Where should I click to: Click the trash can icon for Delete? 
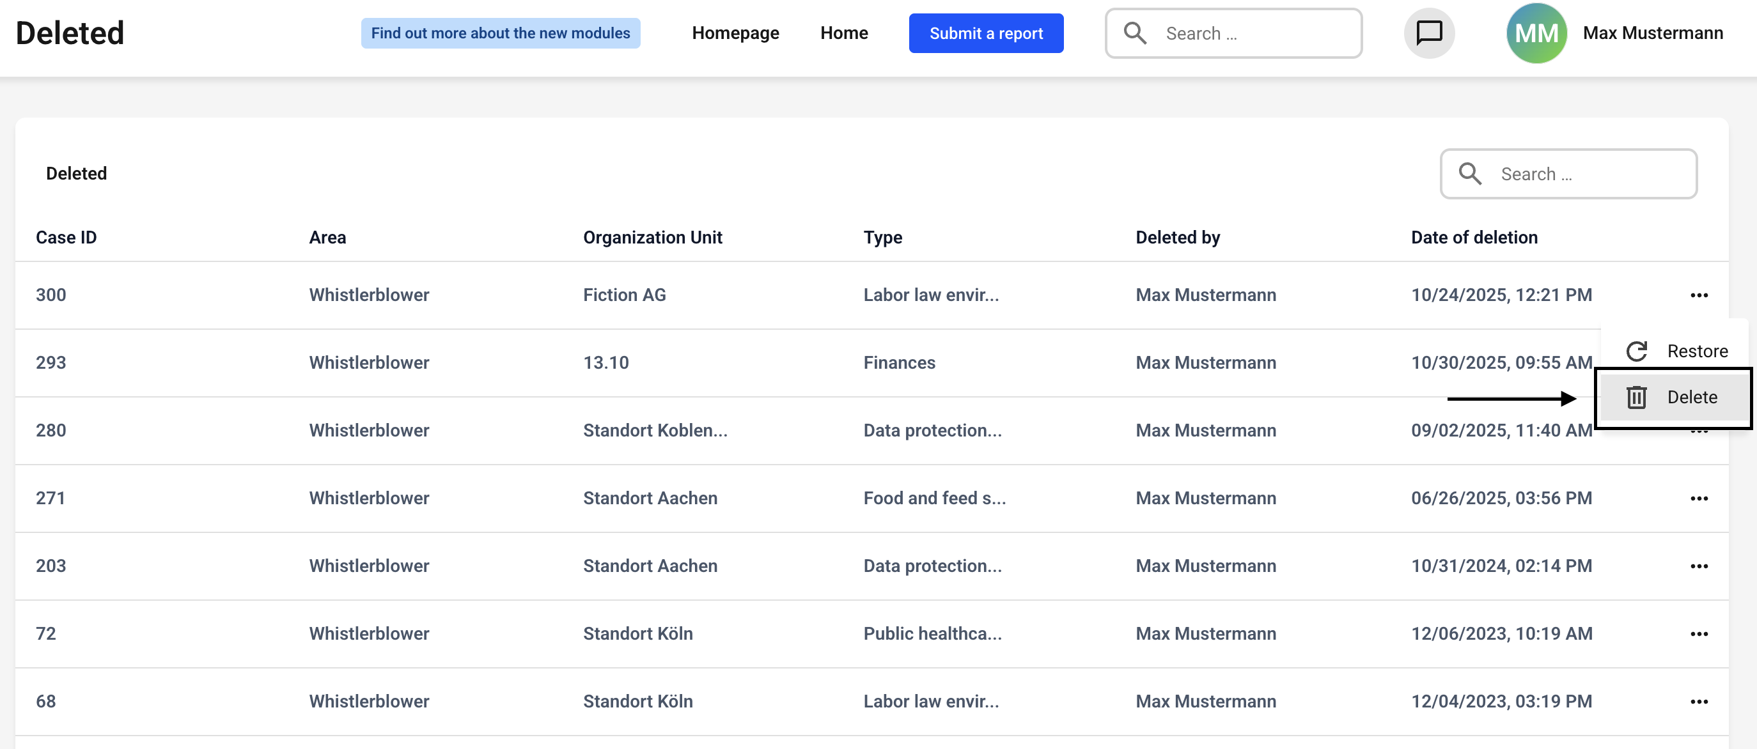point(1636,398)
